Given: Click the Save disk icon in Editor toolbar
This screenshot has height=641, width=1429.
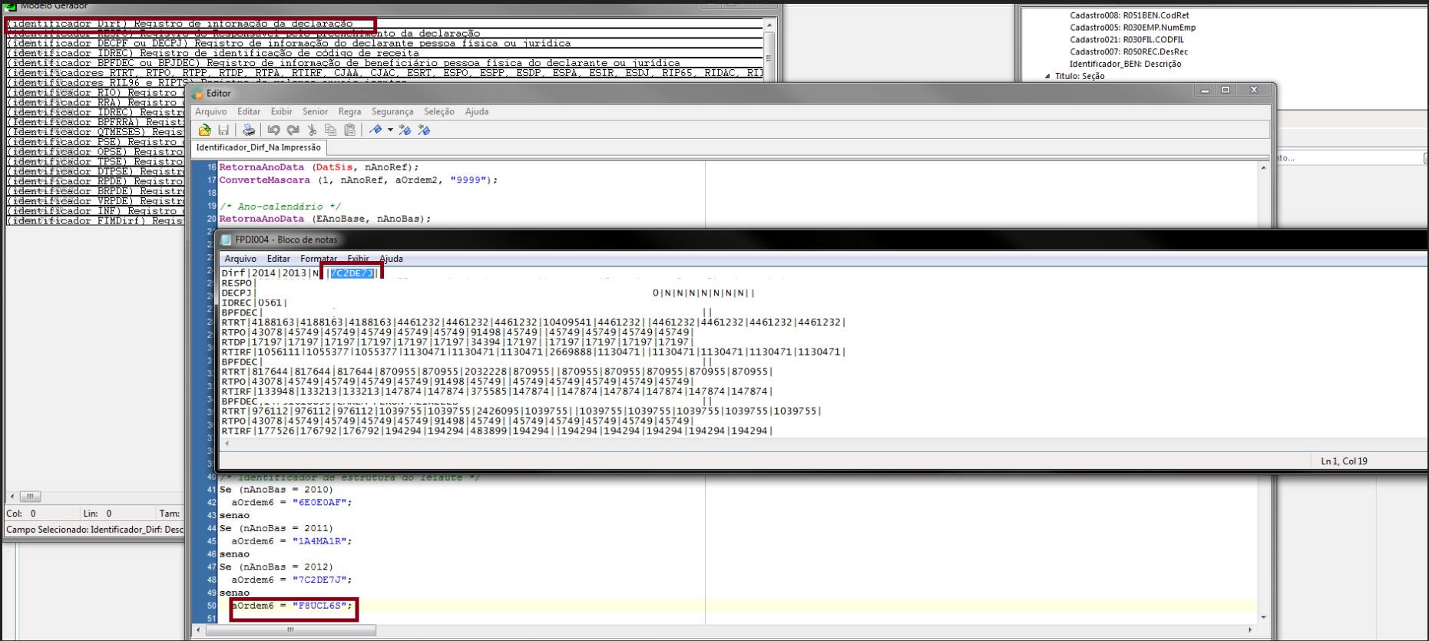Looking at the screenshot, I should (223, 131).
